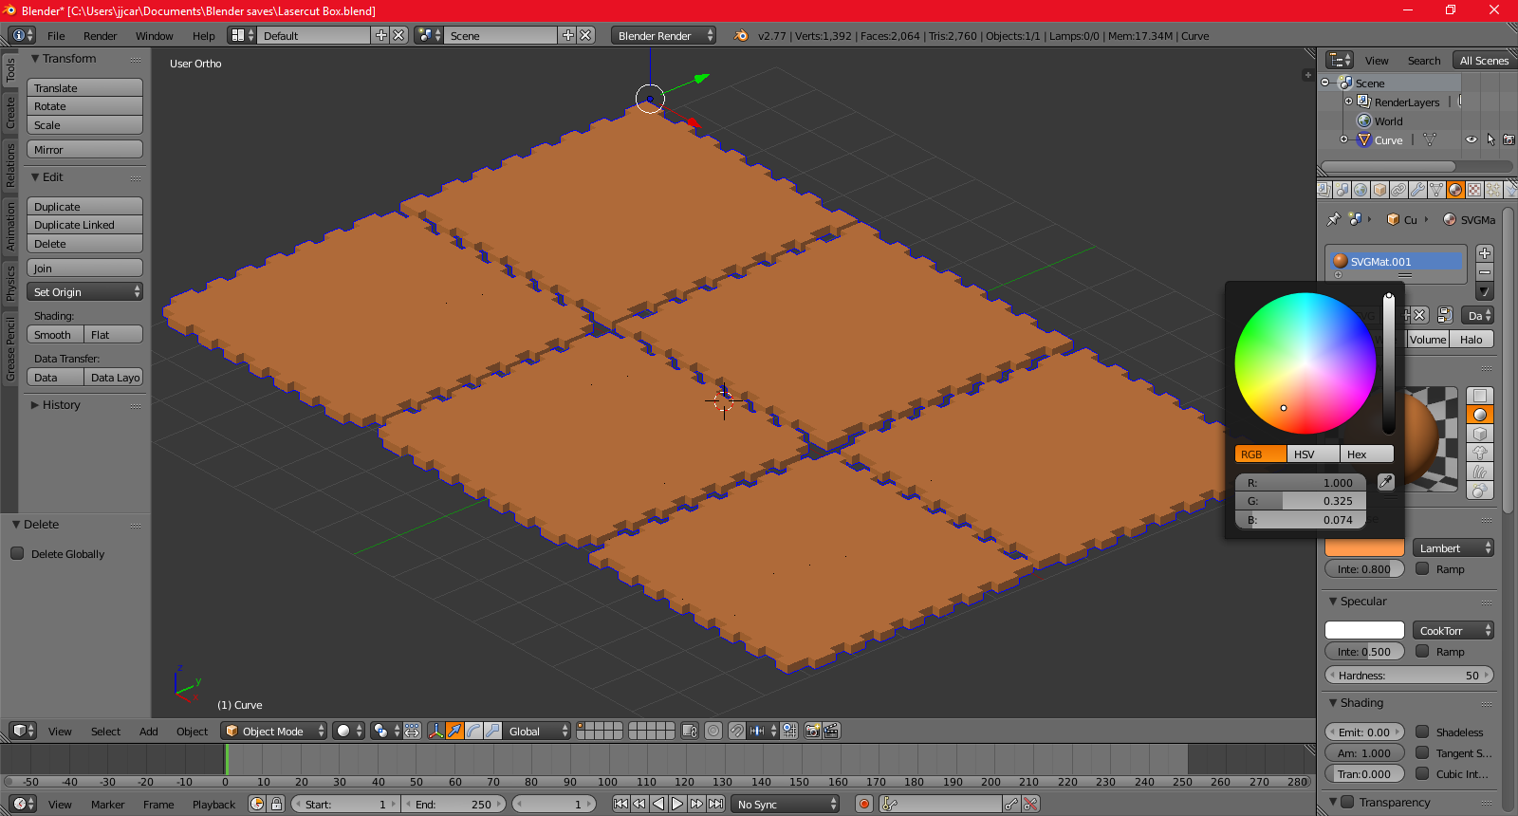Open the Object Mode selector dropdown
This screenshot has height=816, width=1518.
(x=273, y=731)
